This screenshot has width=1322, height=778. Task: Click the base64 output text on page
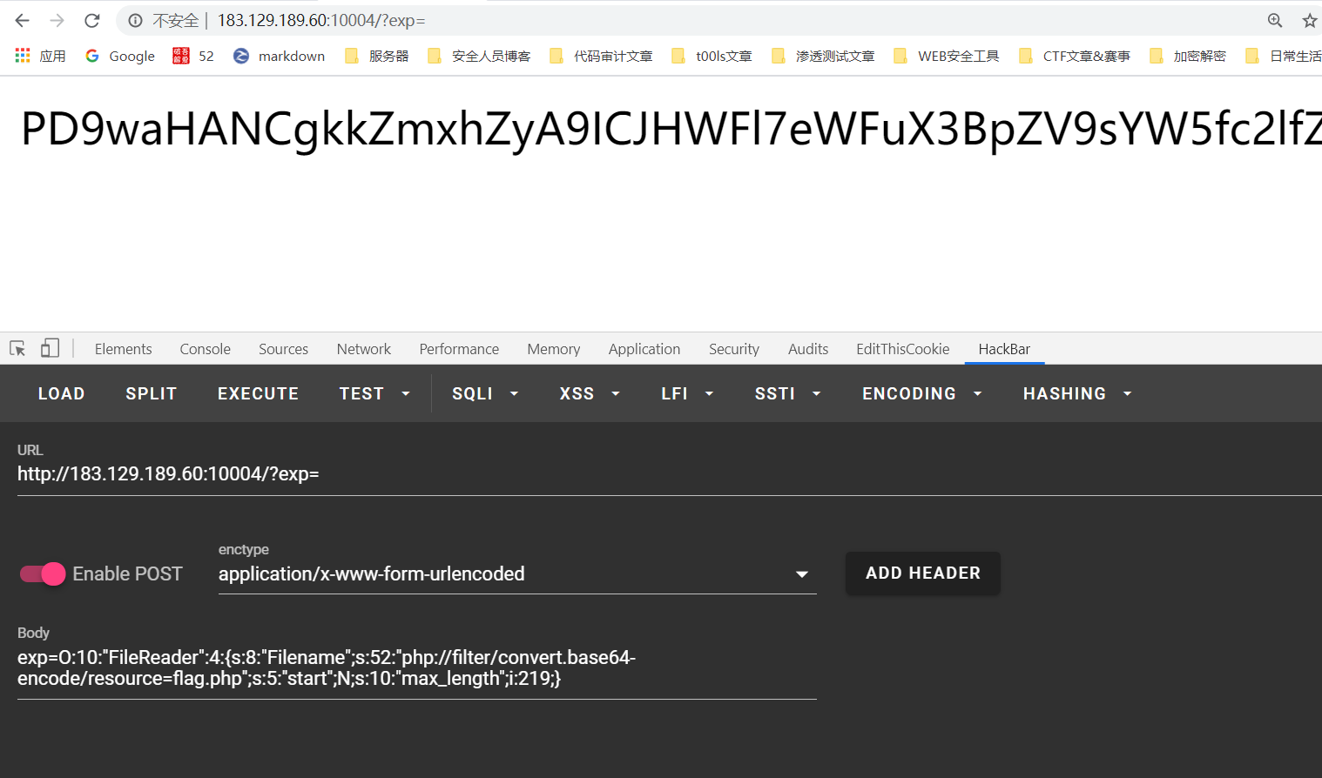tap(671, 129)
